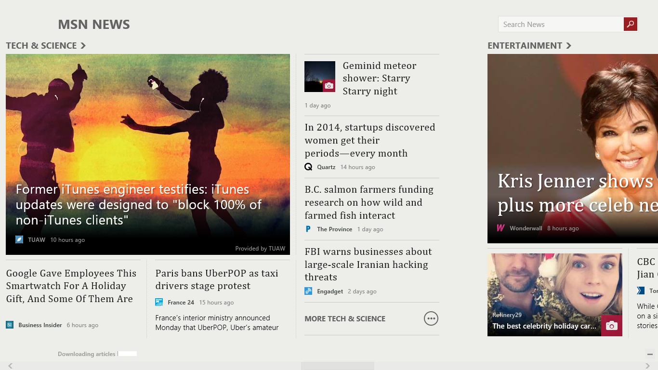Click the ellipsis circle more button
Viewport: 658px width, 370px height.
click(x=431, y=318)
